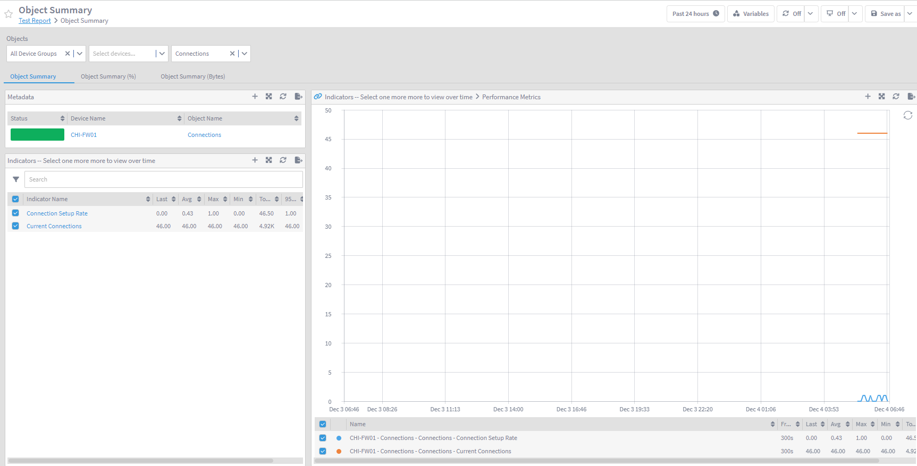Viewport: 917px width, 466px height.
Task: Click horizontal scrollbar under chart legend
Action: (x=597, y=461)
